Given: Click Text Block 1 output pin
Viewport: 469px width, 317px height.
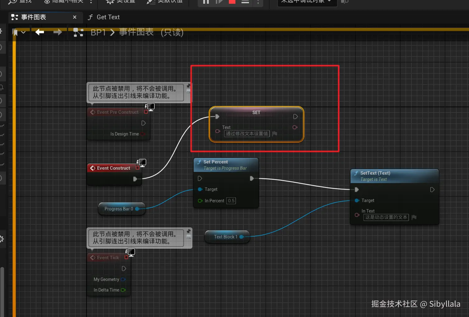Looking at the screenshot, I should (242, 237).
